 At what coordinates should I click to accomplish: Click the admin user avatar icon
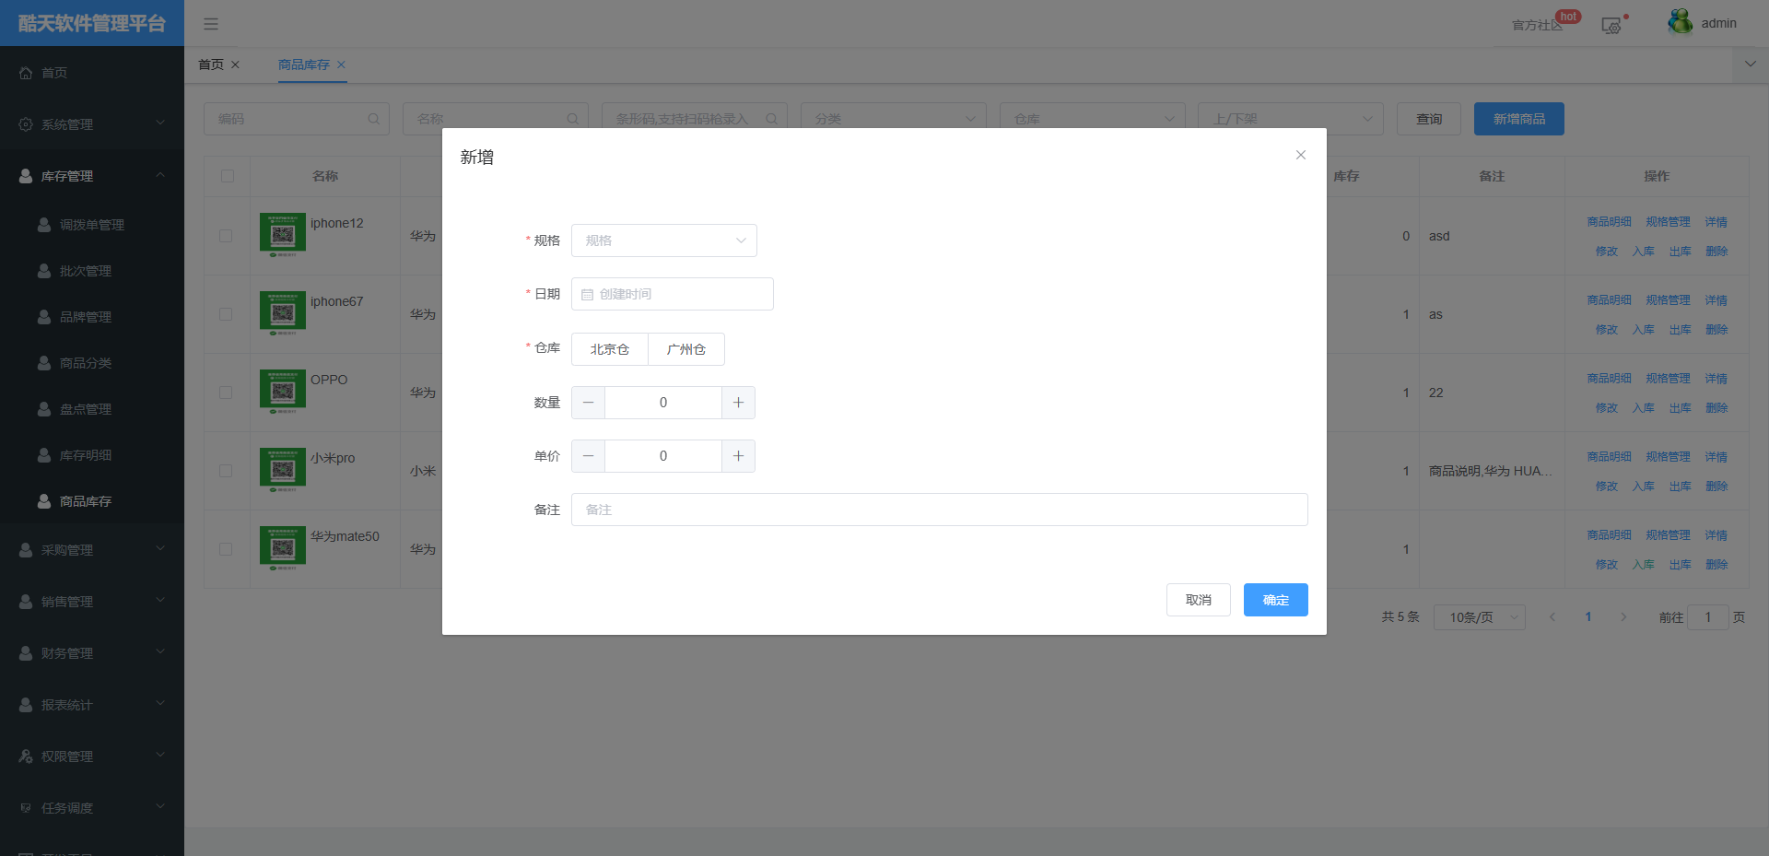(1680, 22)
